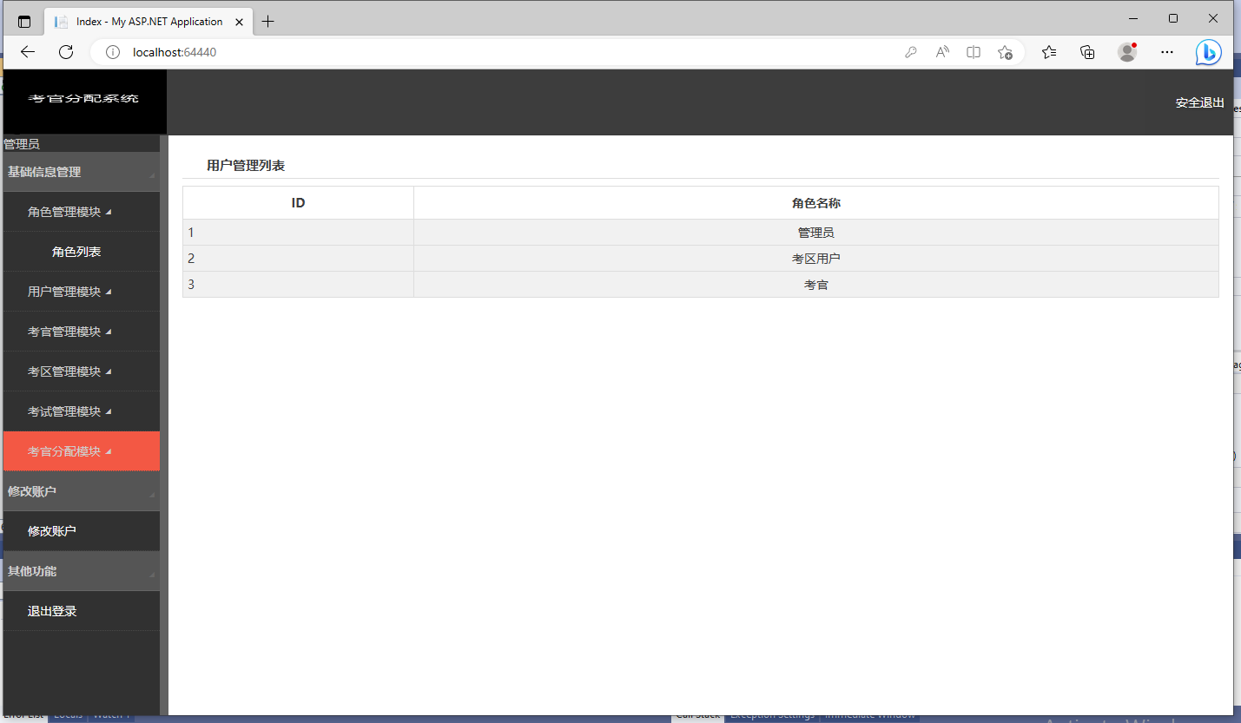Click ID cell 2 in the table
1241x723 pixels.
[298, 259]
